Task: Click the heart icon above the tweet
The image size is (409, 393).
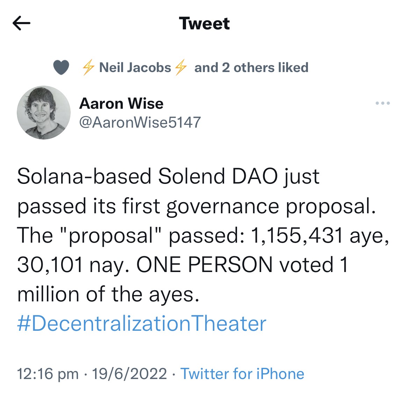Action: (x=60, y=67)
